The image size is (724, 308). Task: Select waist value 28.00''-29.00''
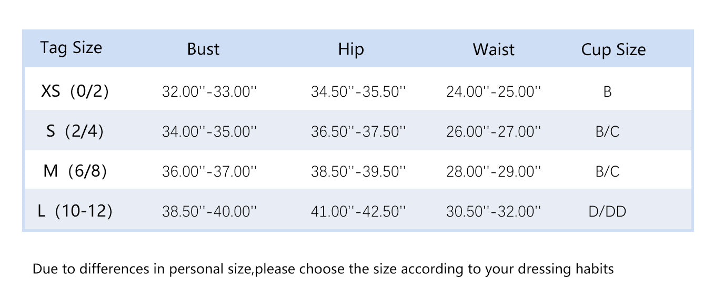pos(494,171)
